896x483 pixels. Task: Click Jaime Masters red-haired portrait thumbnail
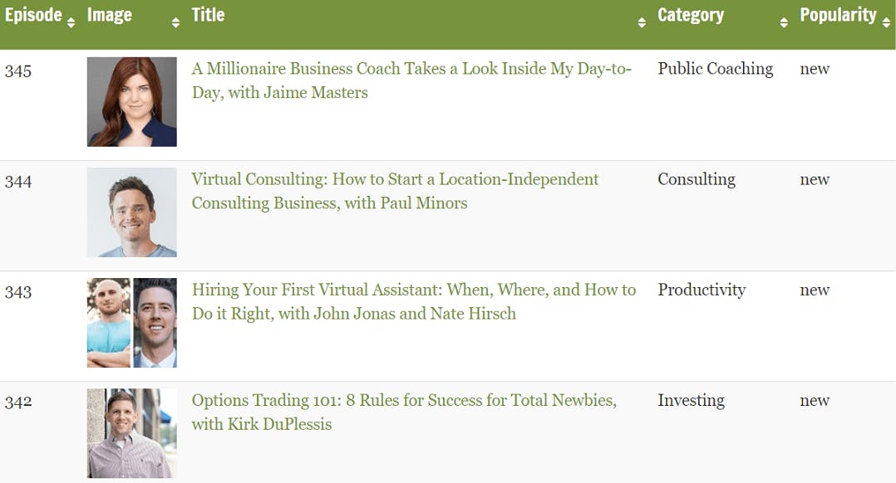point(132,101)
